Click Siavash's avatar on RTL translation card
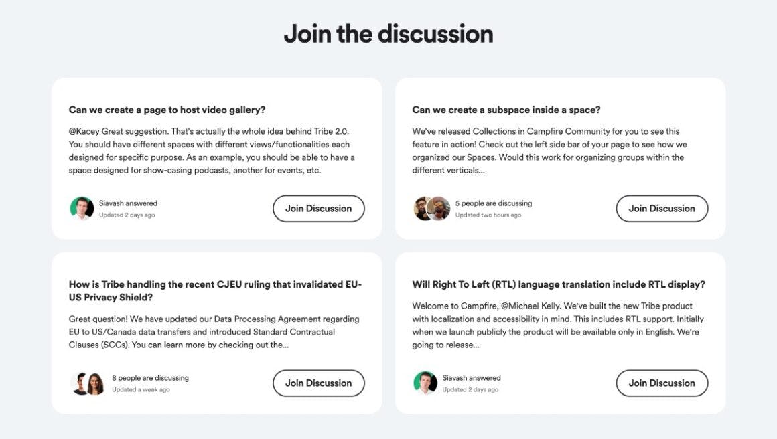 coord(425,383)
